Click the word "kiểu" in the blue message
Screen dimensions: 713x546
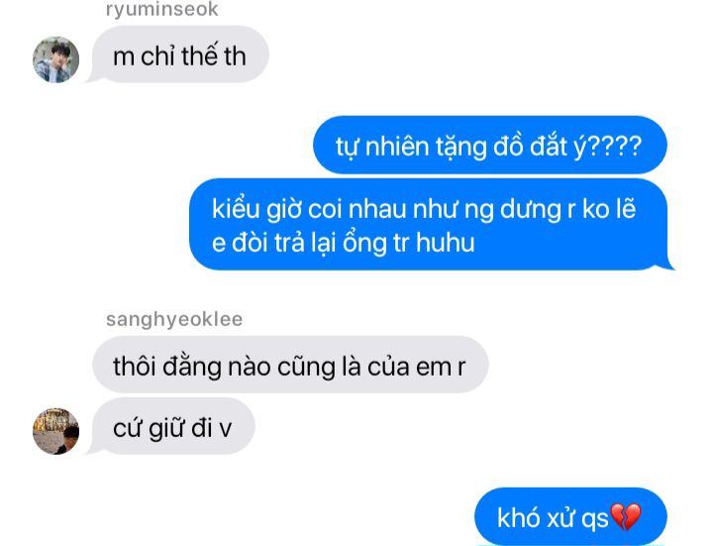coord(236,210)
